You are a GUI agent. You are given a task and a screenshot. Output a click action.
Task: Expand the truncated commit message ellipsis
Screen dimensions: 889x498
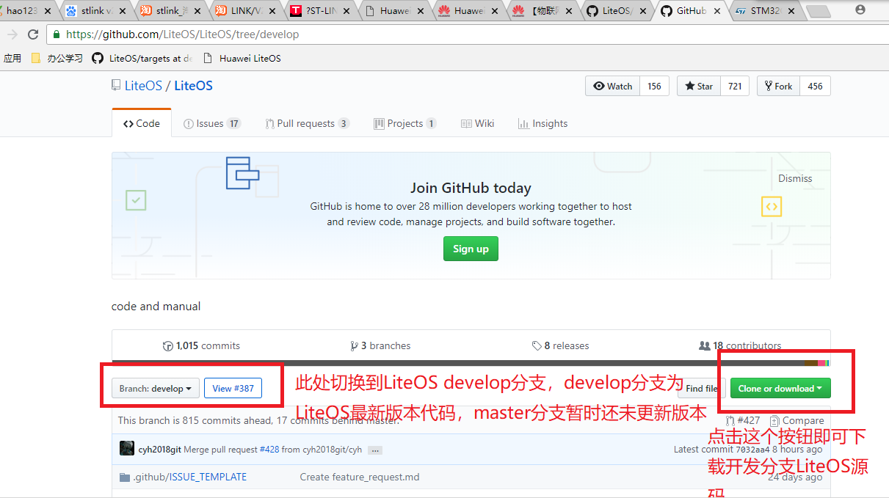pos(375,450)
